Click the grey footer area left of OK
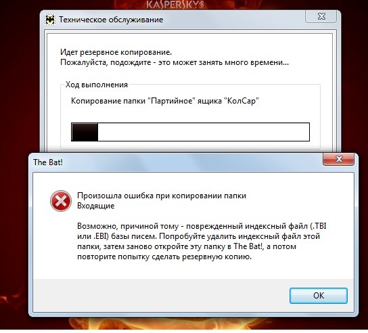Screen dimensions: 368x333 pyautogui.click(x=161, y=296)
